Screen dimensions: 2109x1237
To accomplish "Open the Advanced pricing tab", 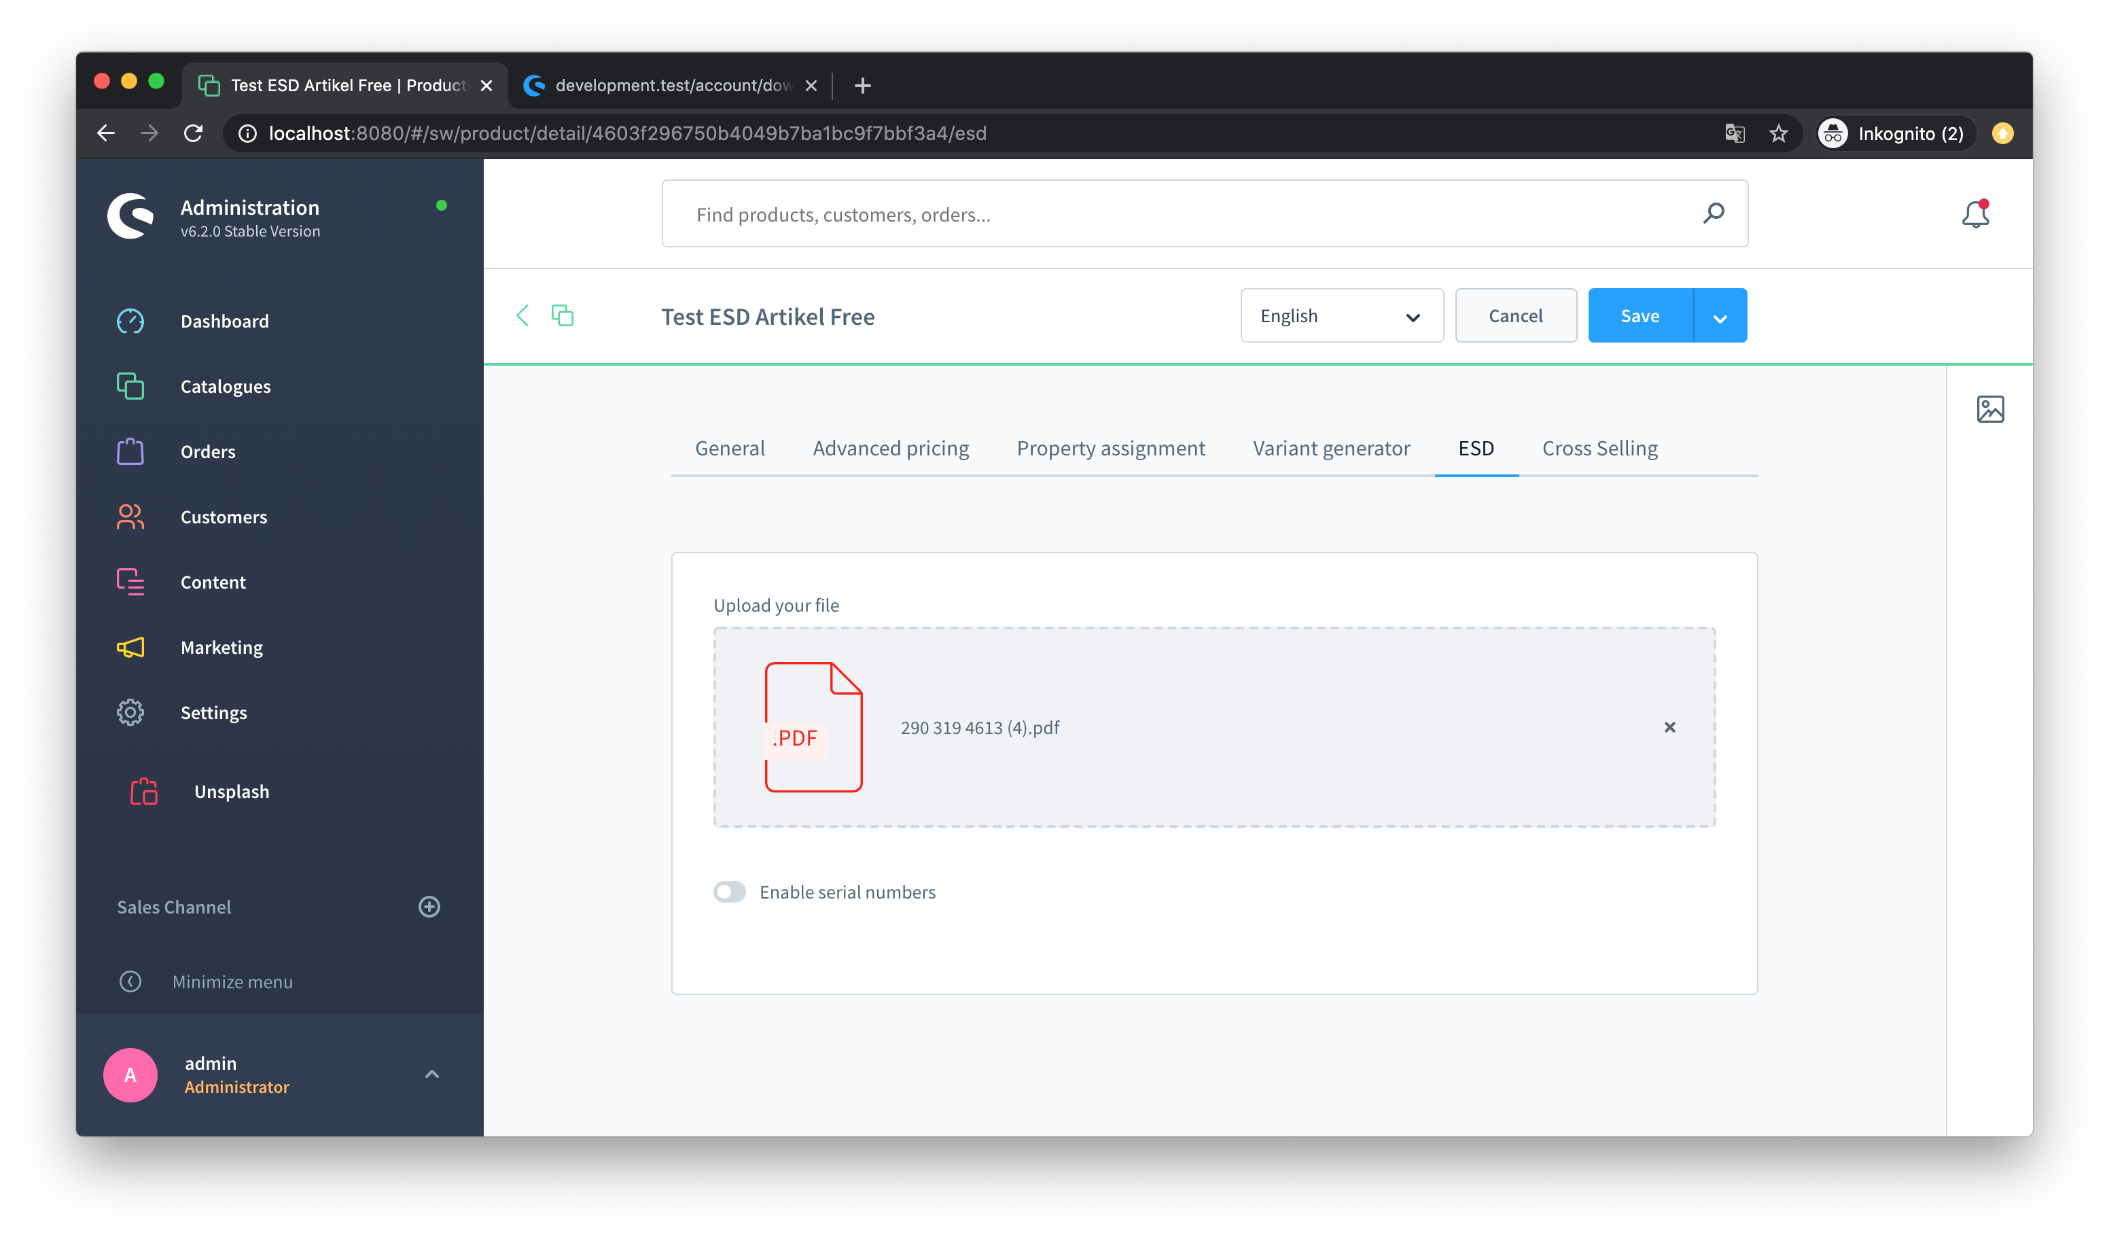I will coord(891,449).
